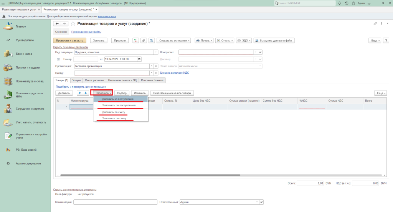The width and height of the screenshot is (393, 212).
Task: Click the favorites star in title bar
Action: click(353, 3)
